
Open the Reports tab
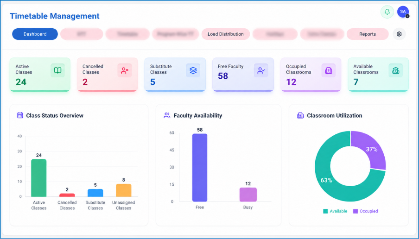tap(368, 34)
